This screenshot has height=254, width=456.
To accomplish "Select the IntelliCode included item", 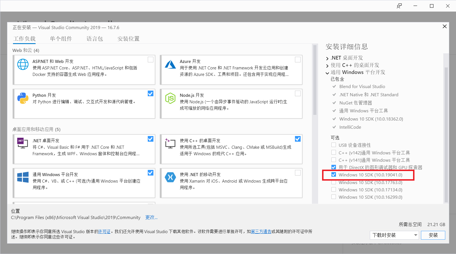I will point(350,127).
